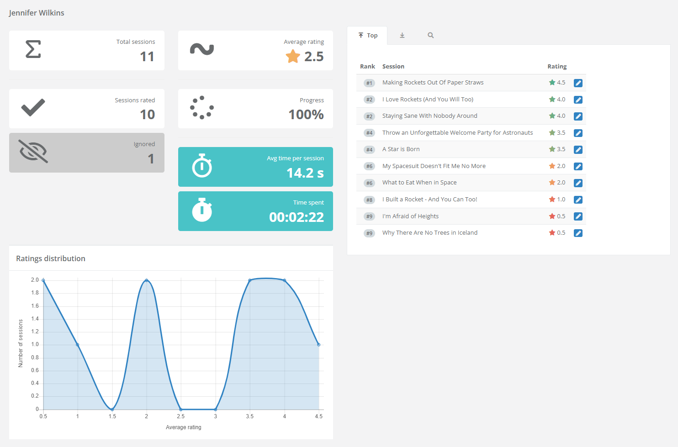Open the search tab with magnifier icon

(x=430, y=36)
